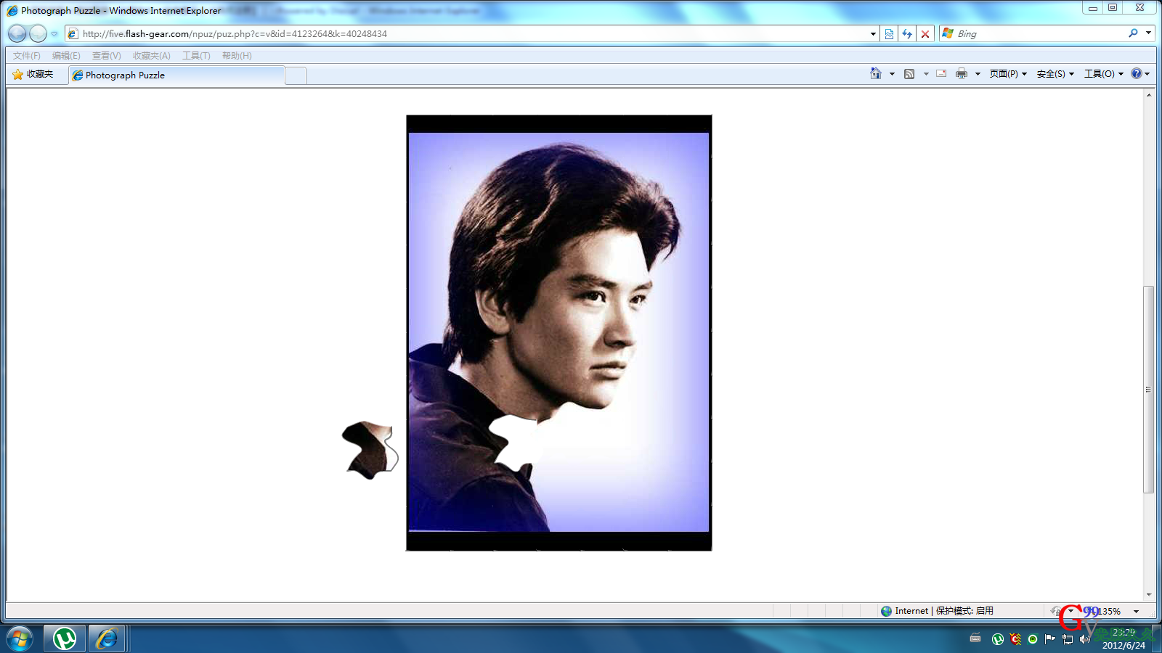1162x653 pixels.
Task: Click the 收藏夹 favorites button
Action: (33, 74)
